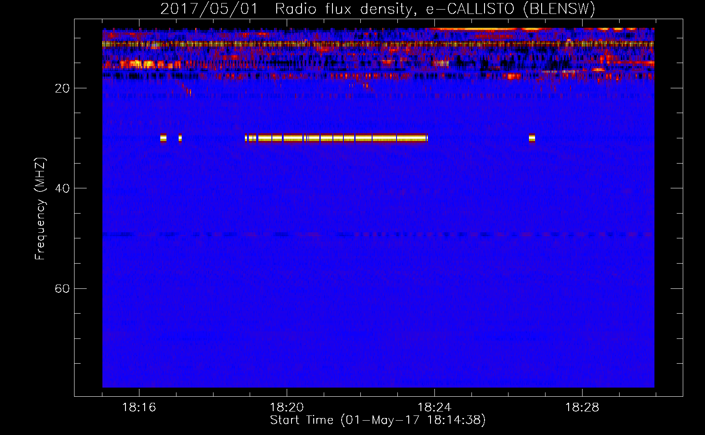Click the isolated bright burst near 18:26
705x435 pixels.
tap(532, 138)
